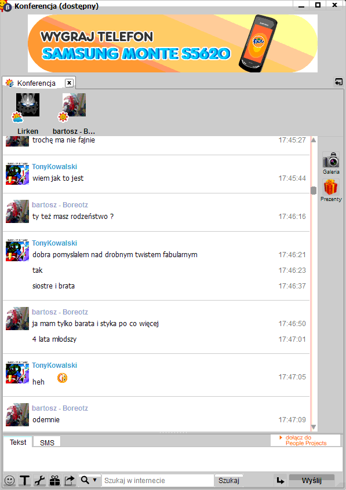Click the chat scrollbar down arrow
346x490 pixels.
click(314, 427)
